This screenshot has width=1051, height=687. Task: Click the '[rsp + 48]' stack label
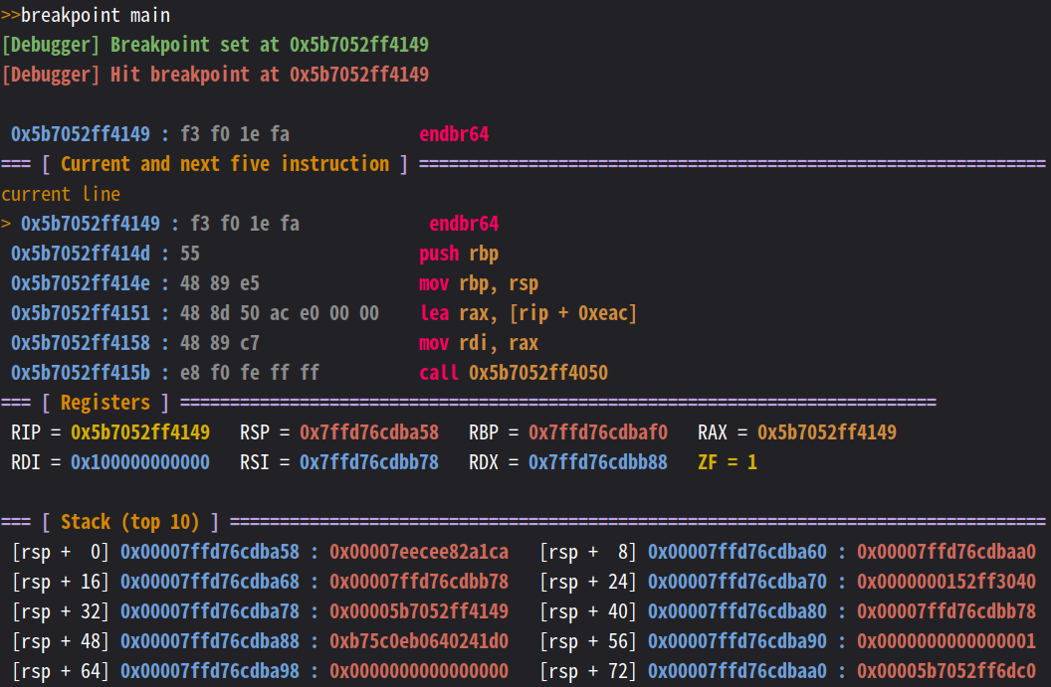coord(61,642)
